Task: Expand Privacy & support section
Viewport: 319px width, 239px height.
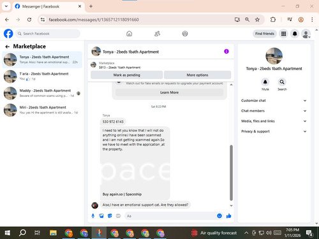Action: (274, 131)
